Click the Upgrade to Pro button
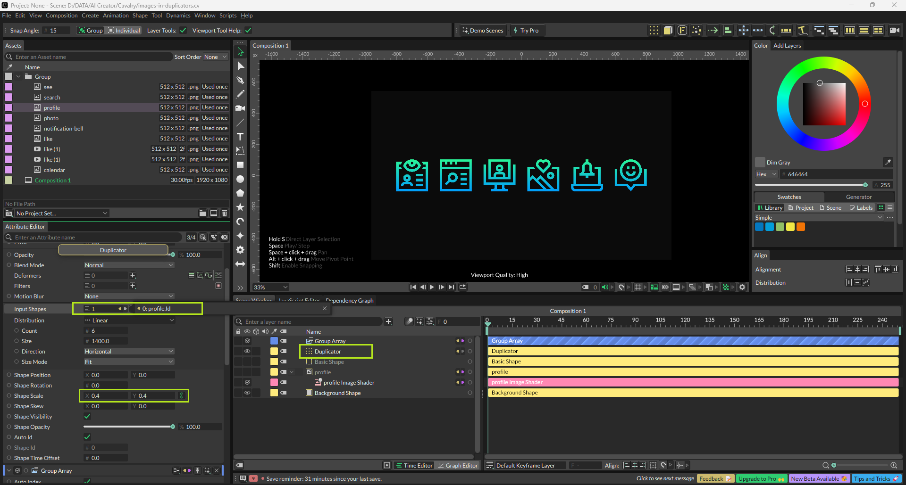Image resolution: width=906 pixels, height=485 pixels. tap(761, 478)
